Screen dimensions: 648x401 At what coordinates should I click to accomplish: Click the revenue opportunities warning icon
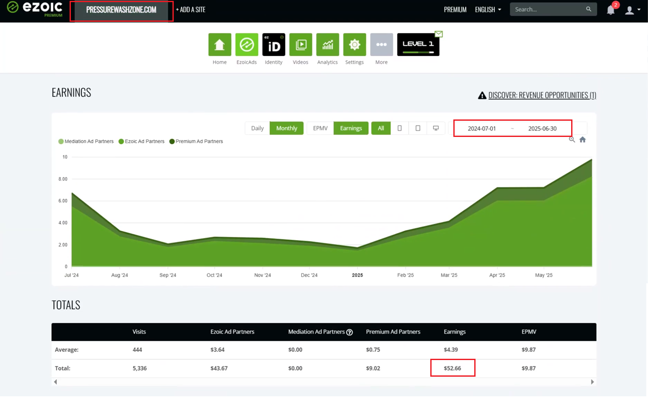click(x=482, y=95)
